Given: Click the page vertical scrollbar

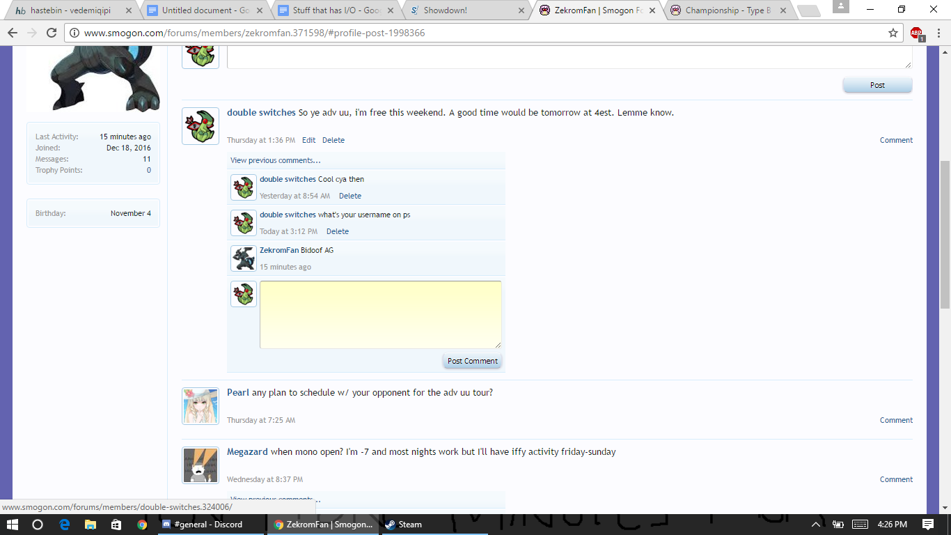Looking at the screenshot, I should click(x=945, y=235).
